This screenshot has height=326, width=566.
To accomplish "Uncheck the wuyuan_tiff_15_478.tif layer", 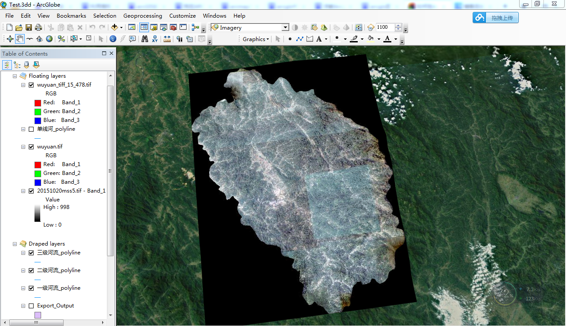I will 31,85.
